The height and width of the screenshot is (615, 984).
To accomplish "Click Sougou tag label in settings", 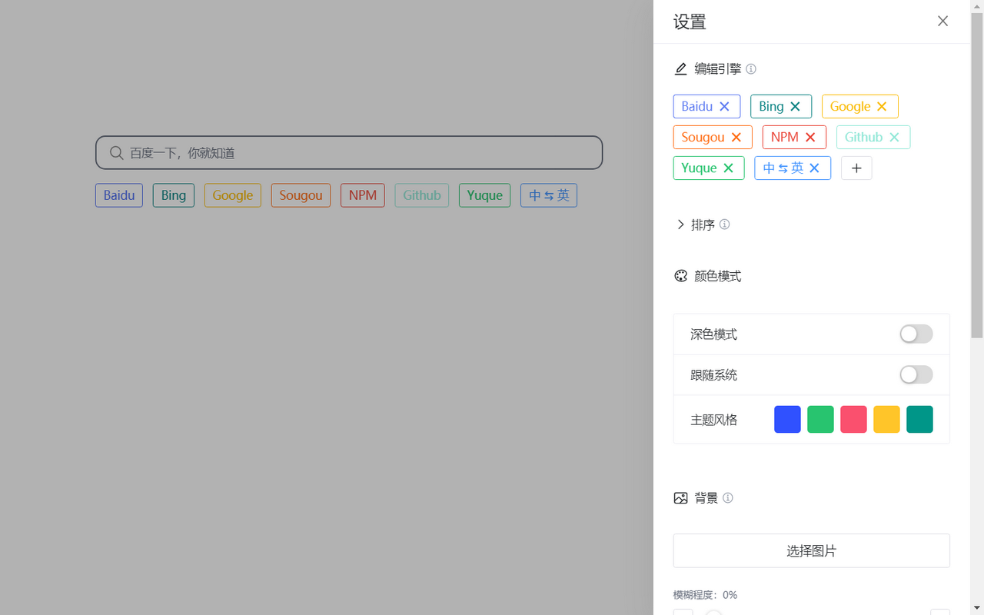I will point(703,138).
